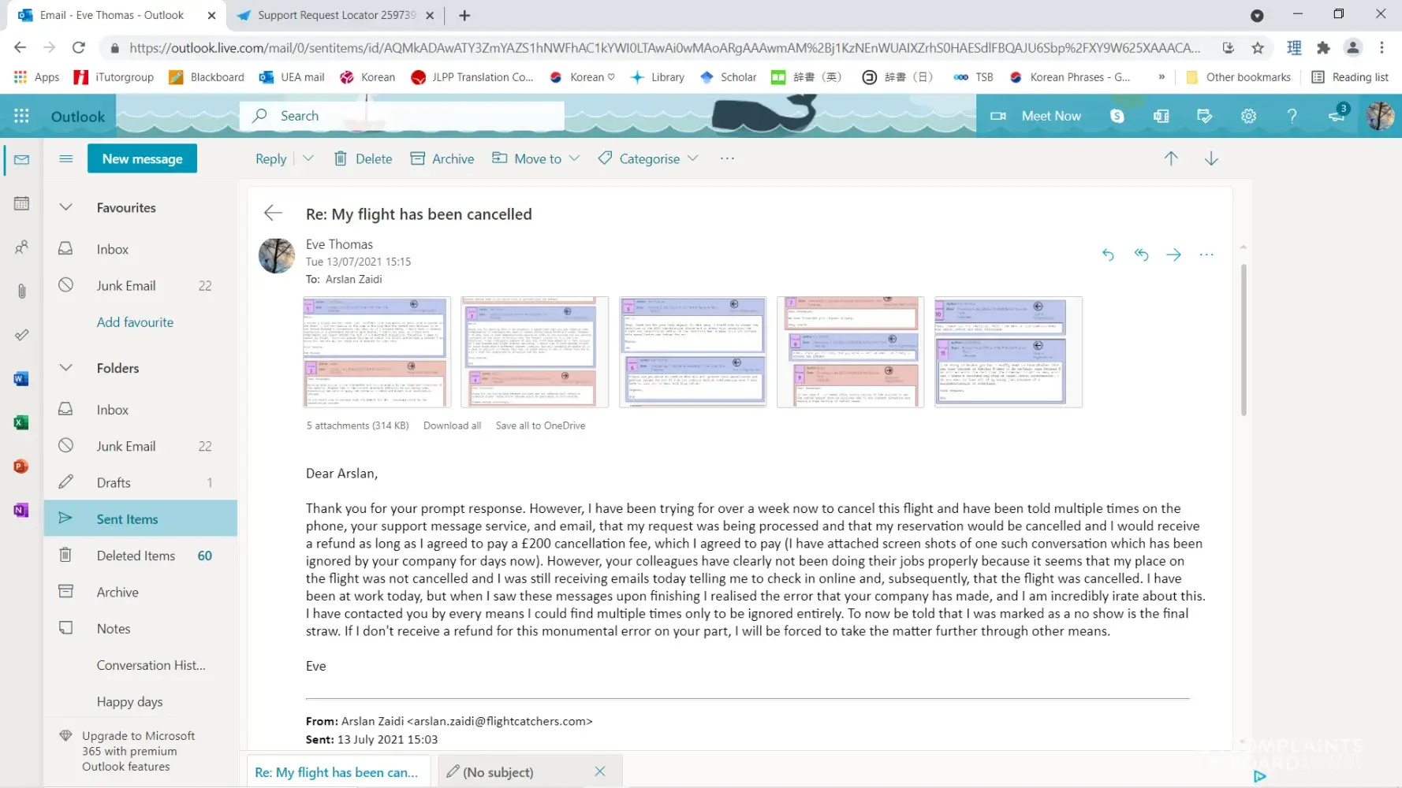Launch PowerPoint from left rail
1402x788 pixels.
click(x=21, y=466)
